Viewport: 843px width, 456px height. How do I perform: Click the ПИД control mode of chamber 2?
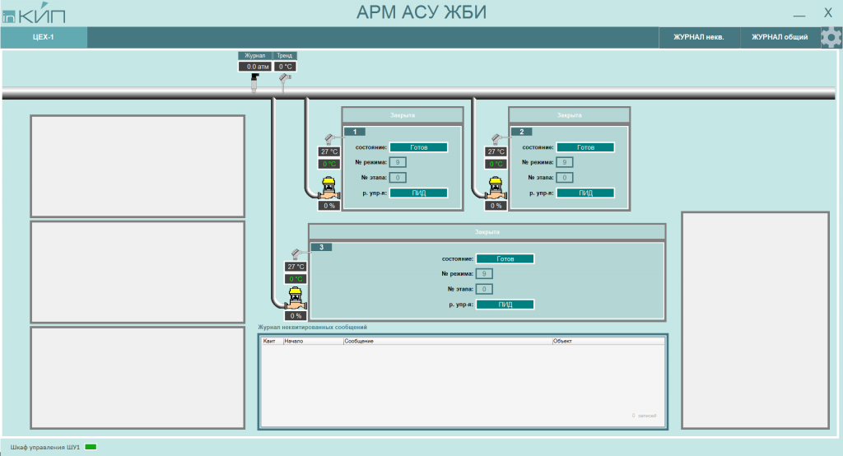coord(585,193)
